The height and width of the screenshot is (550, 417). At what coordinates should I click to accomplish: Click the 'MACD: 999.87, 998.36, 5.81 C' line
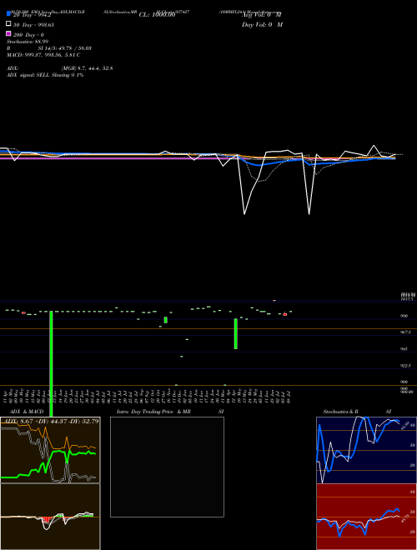[43, 55]
